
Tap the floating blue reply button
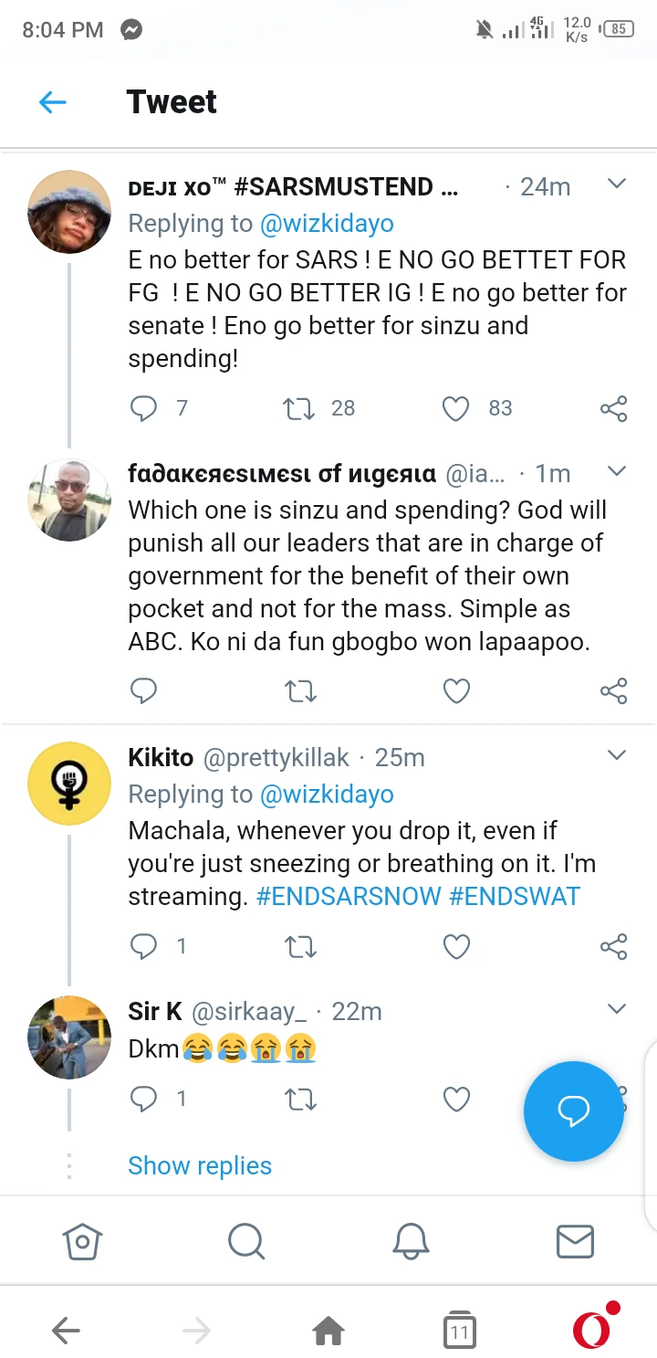[x=573, y=1111]
